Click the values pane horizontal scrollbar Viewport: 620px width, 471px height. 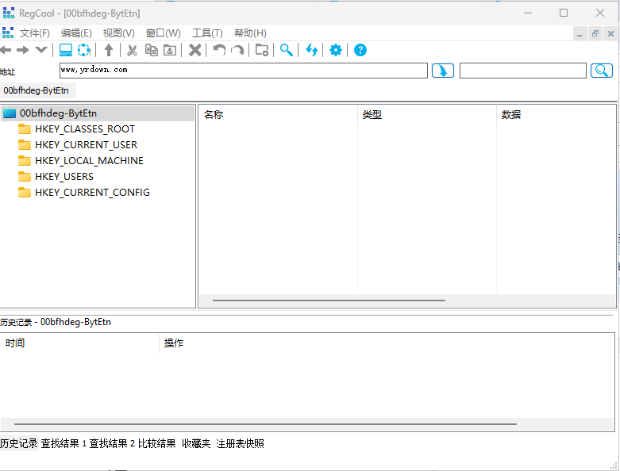(329, 301)
